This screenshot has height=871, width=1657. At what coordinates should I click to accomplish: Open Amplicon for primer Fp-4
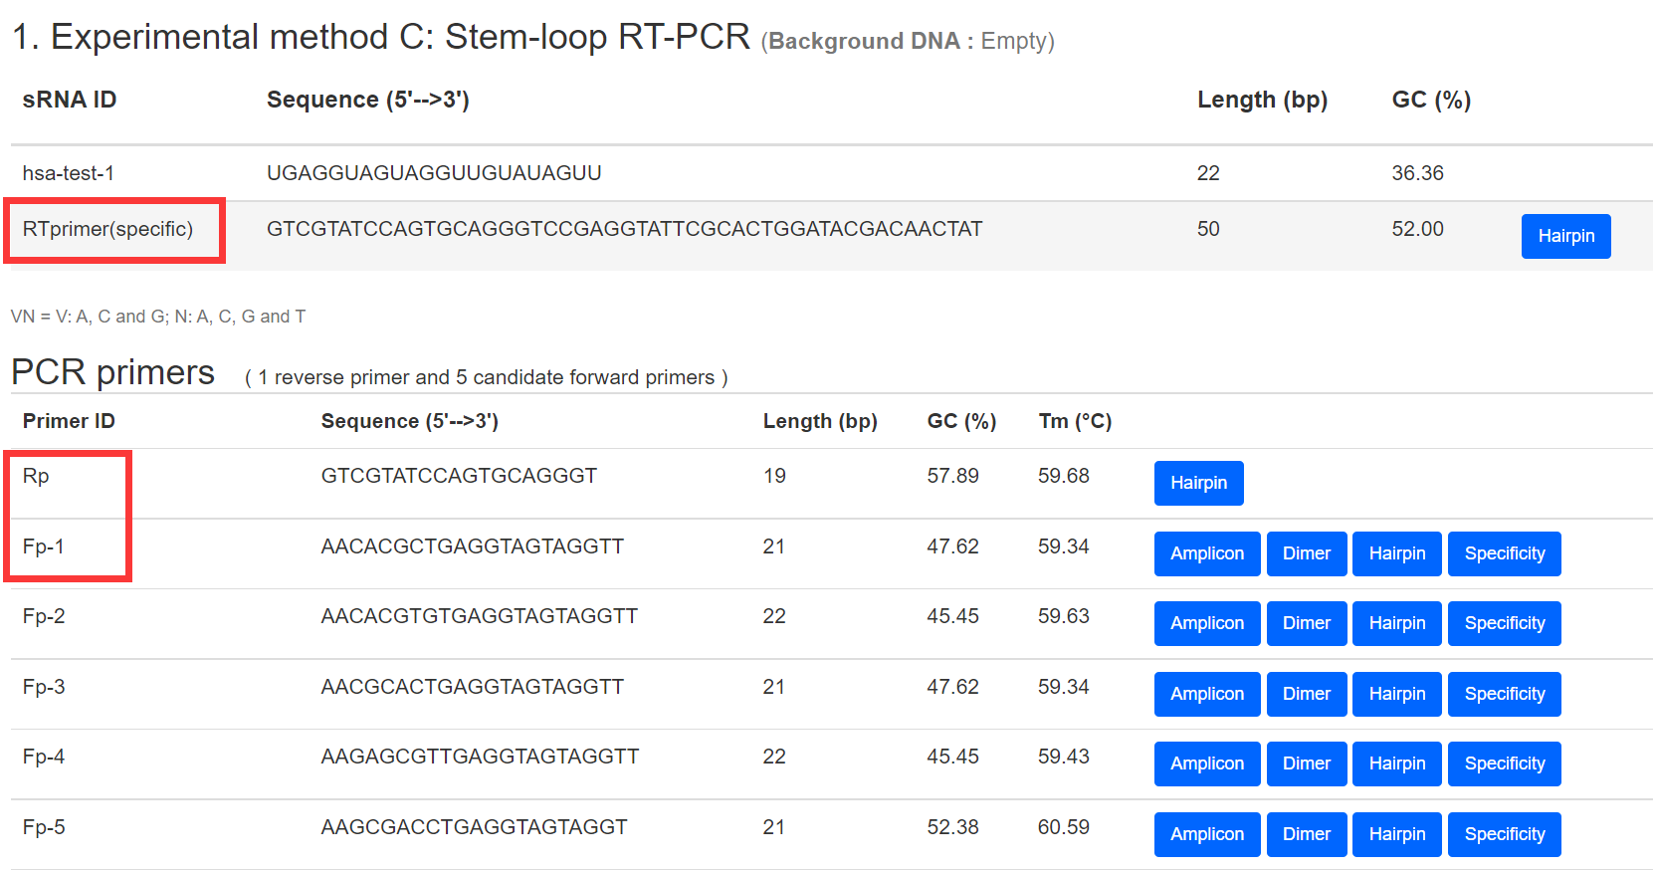1207,764
